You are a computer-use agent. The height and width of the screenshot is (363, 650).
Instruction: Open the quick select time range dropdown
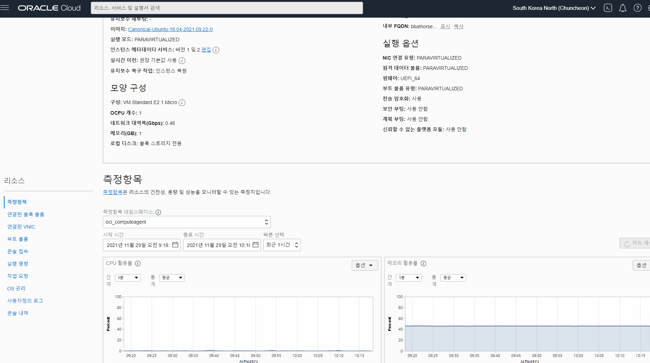pos(282,245)
